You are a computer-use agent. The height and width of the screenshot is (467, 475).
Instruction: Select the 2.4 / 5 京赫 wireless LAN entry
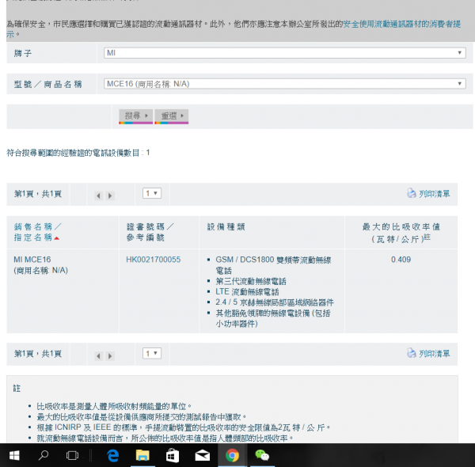(x=275, y=302)
